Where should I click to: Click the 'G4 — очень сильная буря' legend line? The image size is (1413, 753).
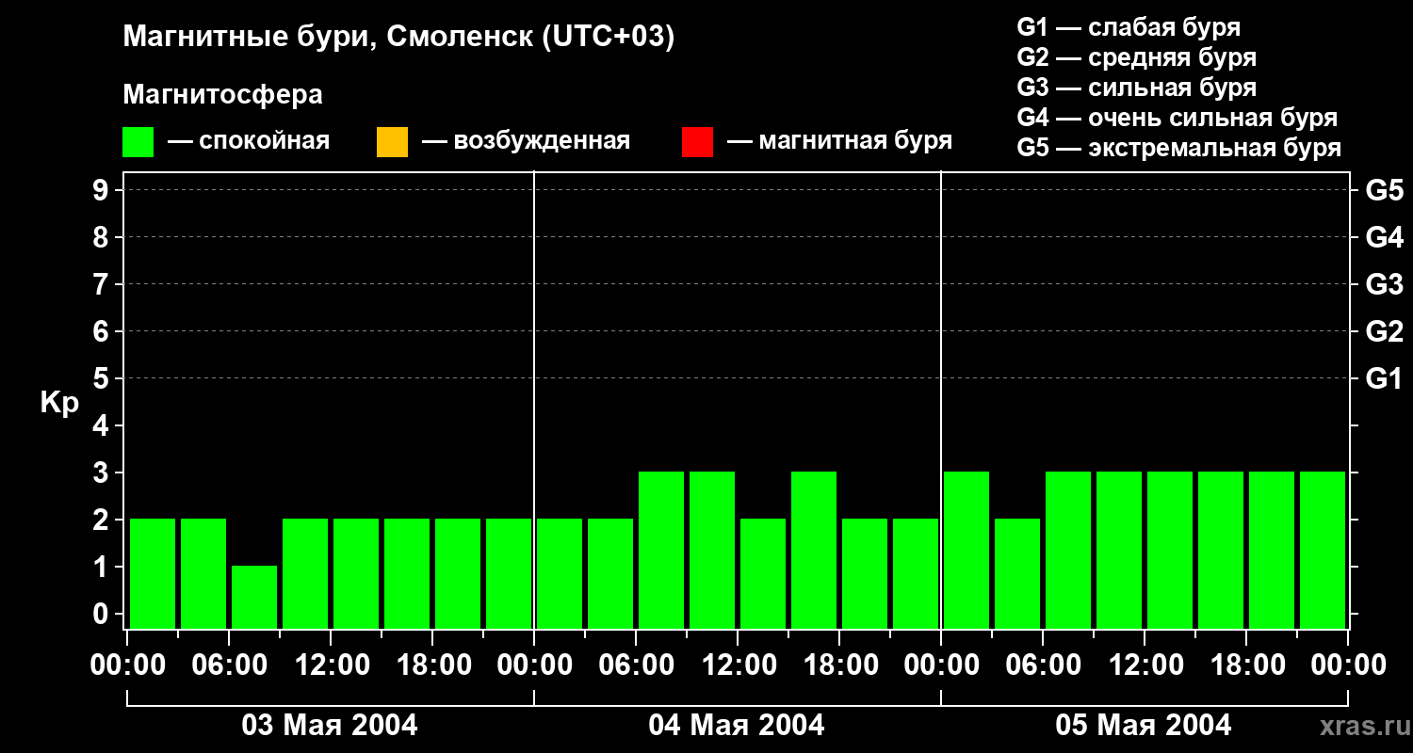pos(1177,118)
